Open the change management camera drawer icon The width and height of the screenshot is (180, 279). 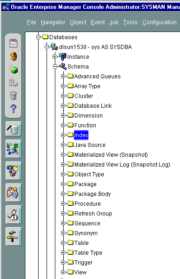(x=13, y=171)
